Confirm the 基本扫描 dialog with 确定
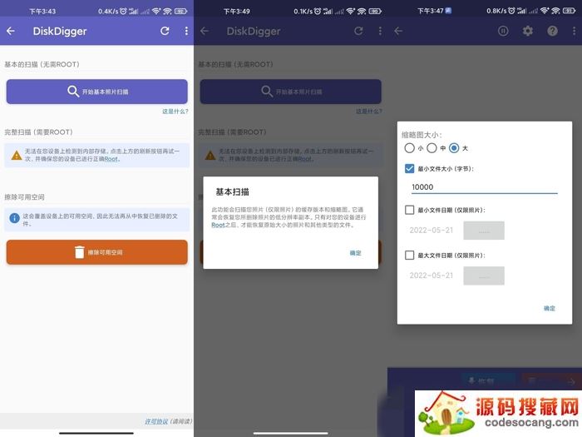The width and height of the screenshot is (582, 437). (x=355, y=253)
